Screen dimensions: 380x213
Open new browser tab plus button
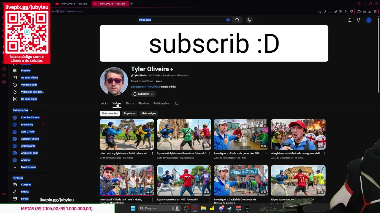[132, 4]
